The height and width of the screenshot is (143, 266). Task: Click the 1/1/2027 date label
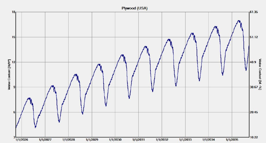click(45, 140)
